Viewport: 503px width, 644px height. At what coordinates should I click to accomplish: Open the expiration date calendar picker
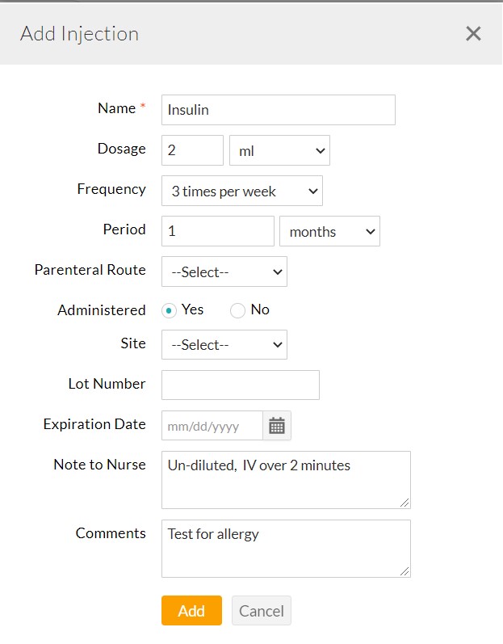click(x=277, y=426)
